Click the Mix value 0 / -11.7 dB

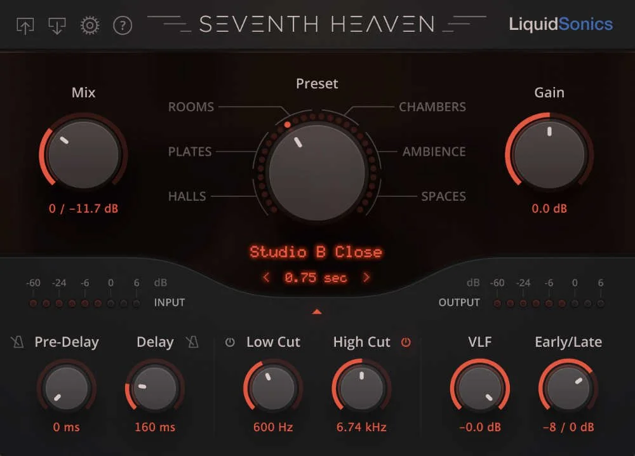pyautogui.click(x=83, y=208)
